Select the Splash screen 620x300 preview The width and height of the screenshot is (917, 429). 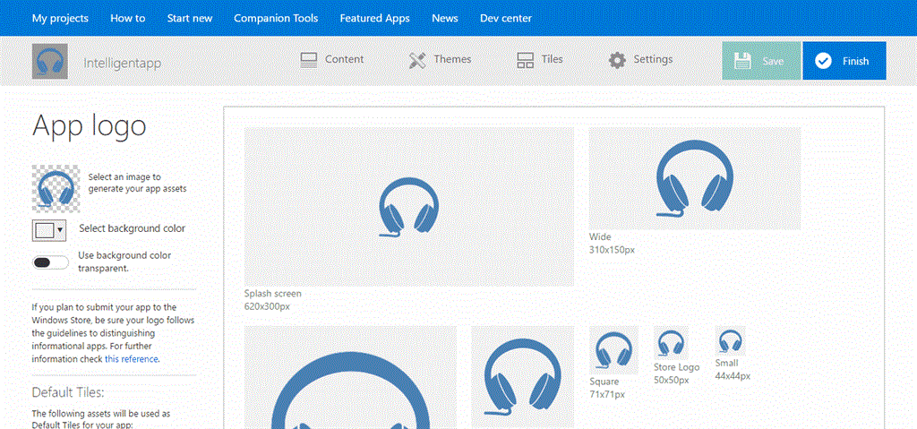(409, 207)
